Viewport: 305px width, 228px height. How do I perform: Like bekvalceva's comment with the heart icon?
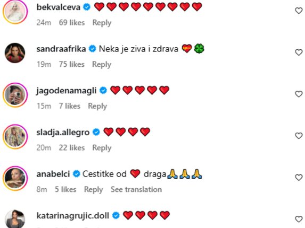coord(299,11)
